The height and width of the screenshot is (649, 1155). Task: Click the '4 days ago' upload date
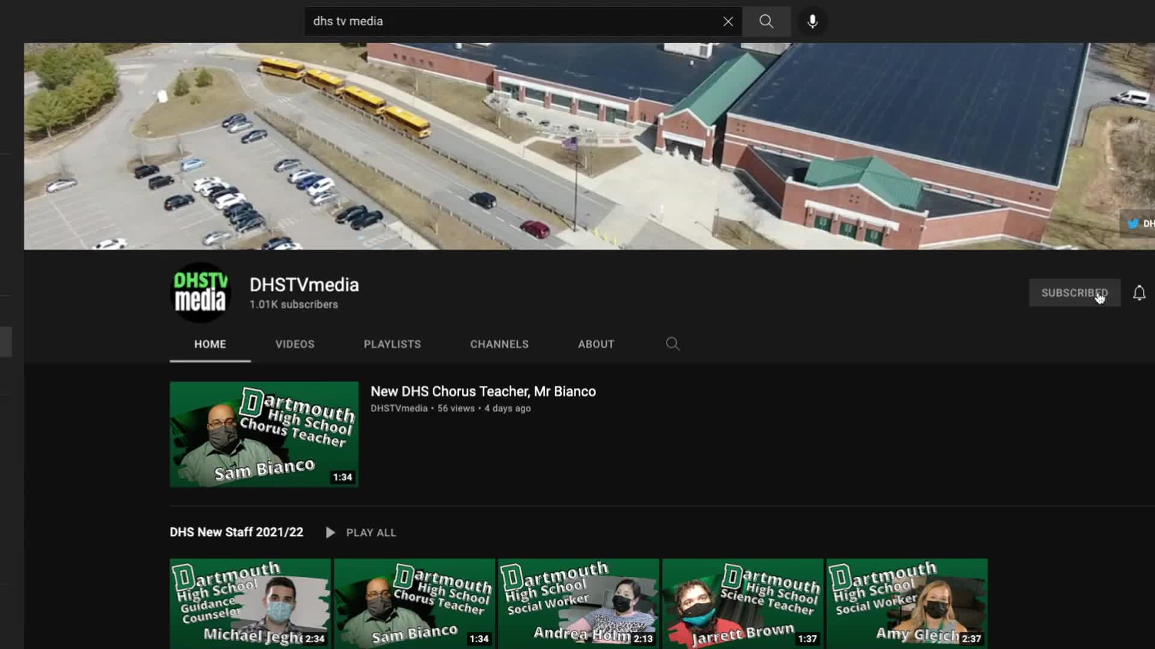(x=508, y=409)
